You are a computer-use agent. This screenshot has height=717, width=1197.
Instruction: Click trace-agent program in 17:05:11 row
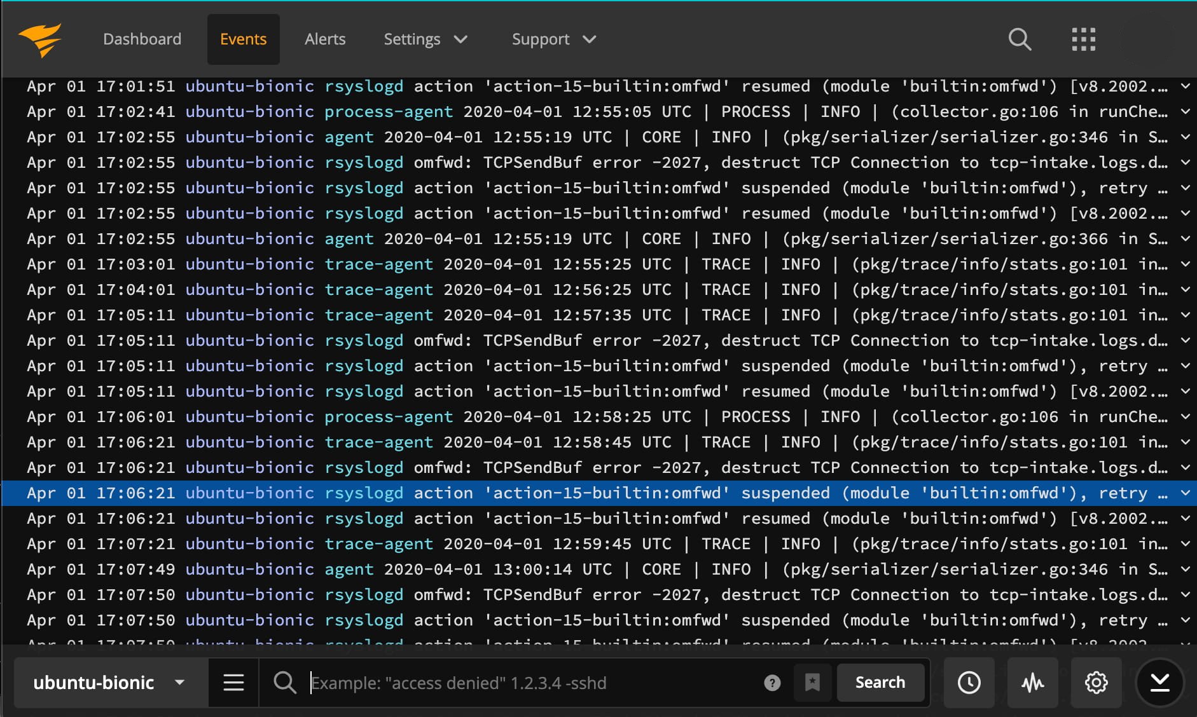click(x=378, y=315)
